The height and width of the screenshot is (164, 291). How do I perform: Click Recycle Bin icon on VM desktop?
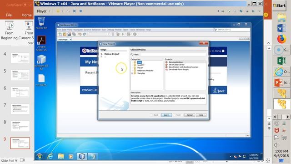point(41,23)
